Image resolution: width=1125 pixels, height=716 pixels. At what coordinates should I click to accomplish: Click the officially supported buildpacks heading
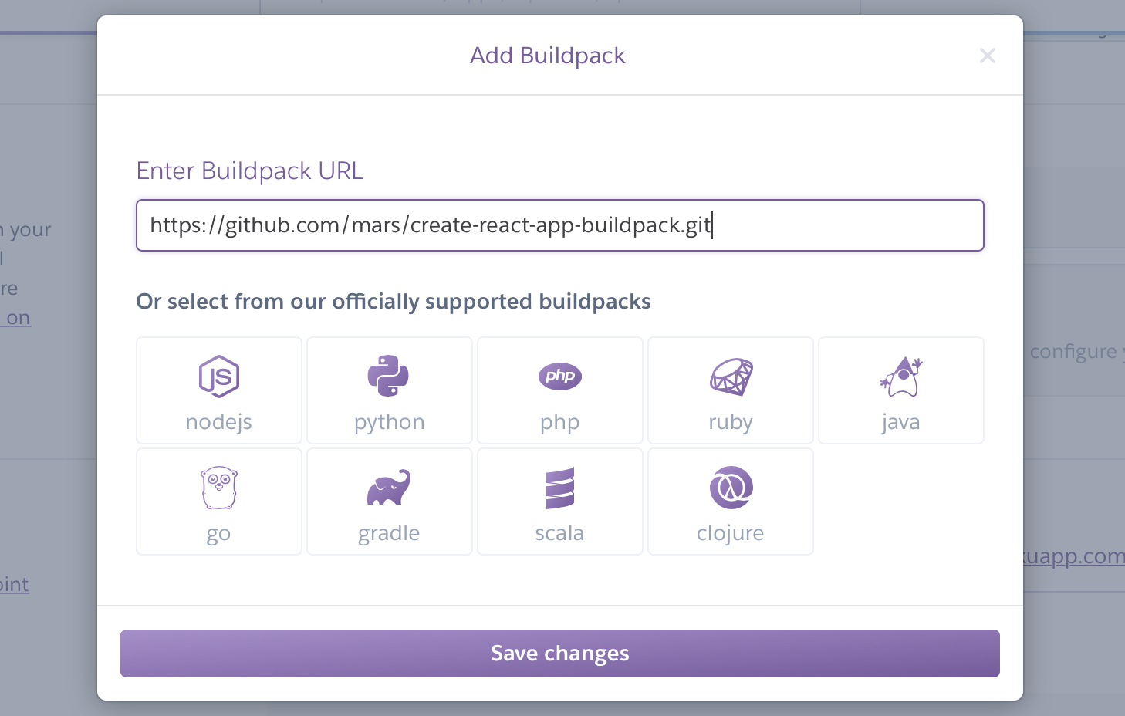pos(394,301)
